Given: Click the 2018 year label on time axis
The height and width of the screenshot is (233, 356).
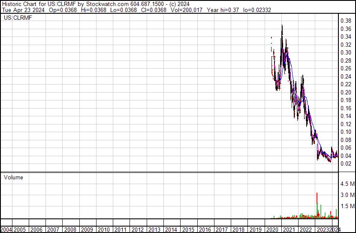Looking at the screenshot, I should coord(238,230).
